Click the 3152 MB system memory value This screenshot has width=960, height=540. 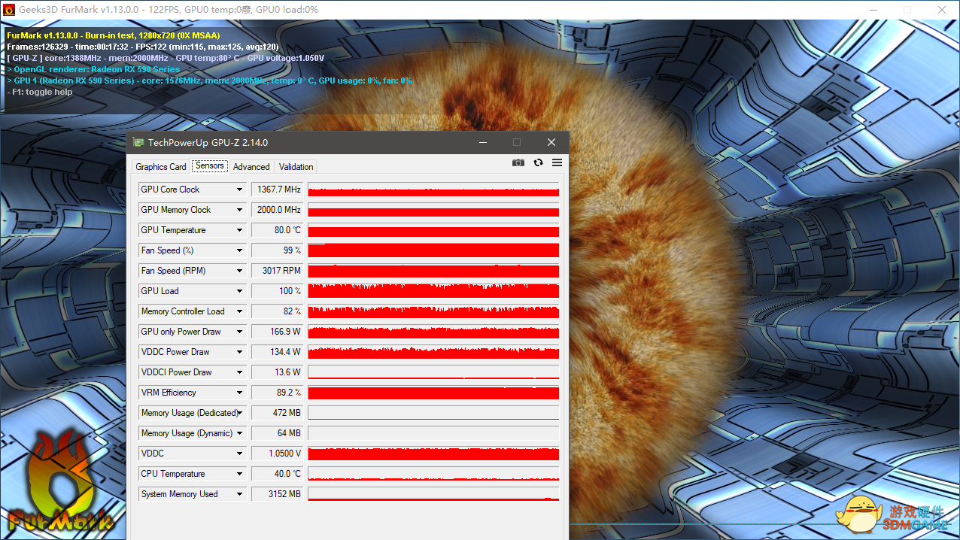[277, 494]
